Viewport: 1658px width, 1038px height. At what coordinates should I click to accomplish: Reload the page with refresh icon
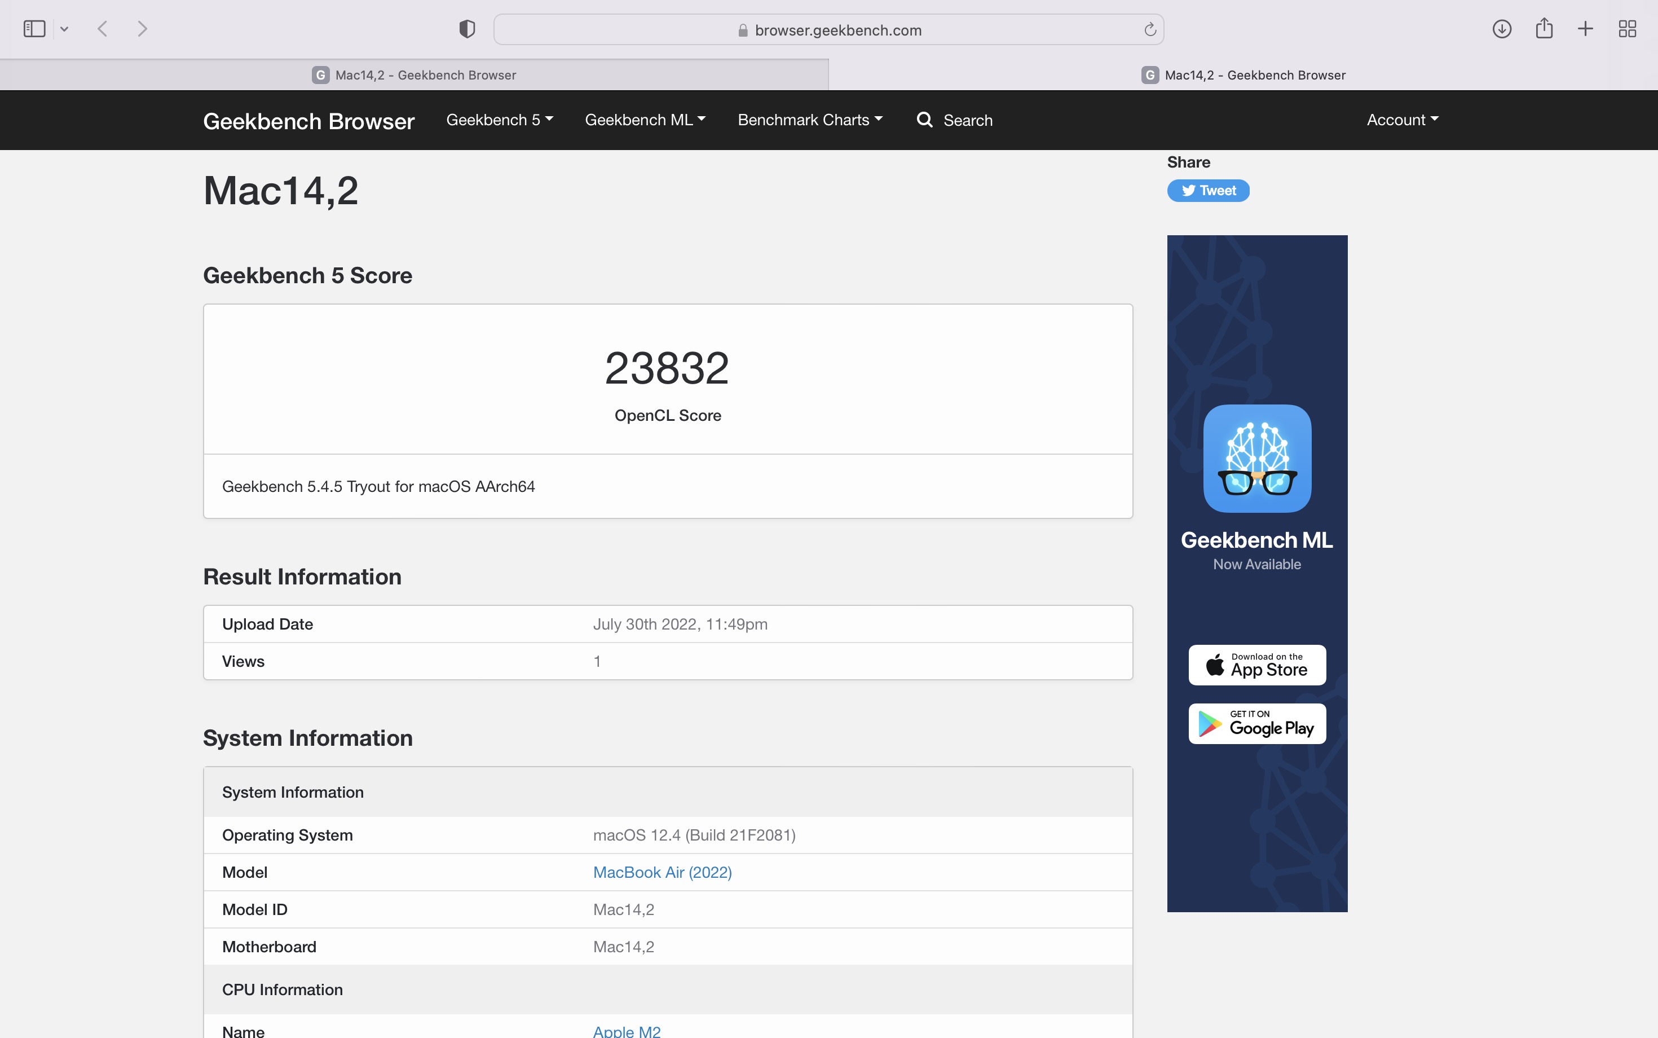(x=1150, y=29)
